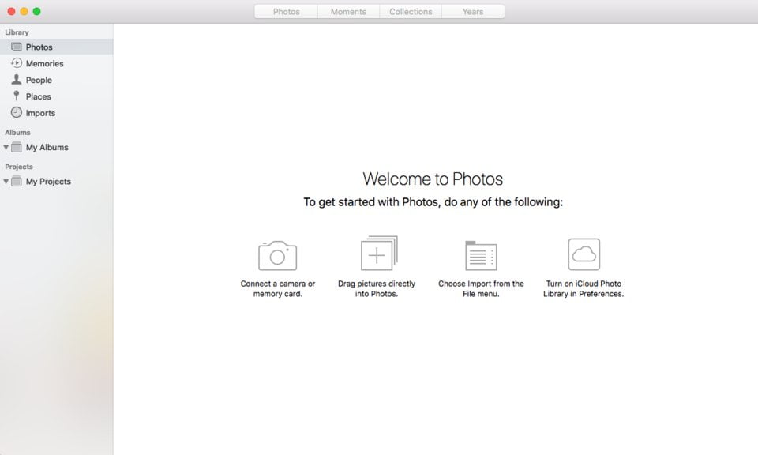This screenshot has height=455, width=758.
Task: Click the People silhouette icon
Action: (x=17, y=79)
